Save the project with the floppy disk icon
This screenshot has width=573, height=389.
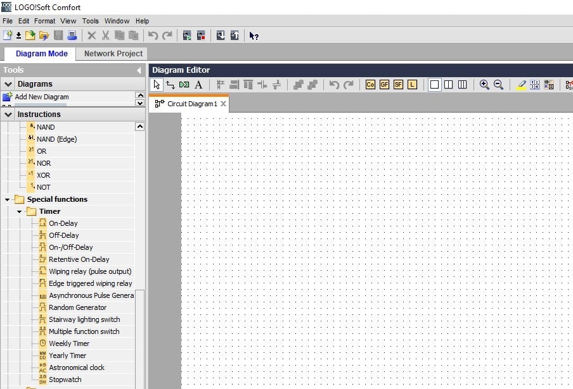(x=58, y=35)
